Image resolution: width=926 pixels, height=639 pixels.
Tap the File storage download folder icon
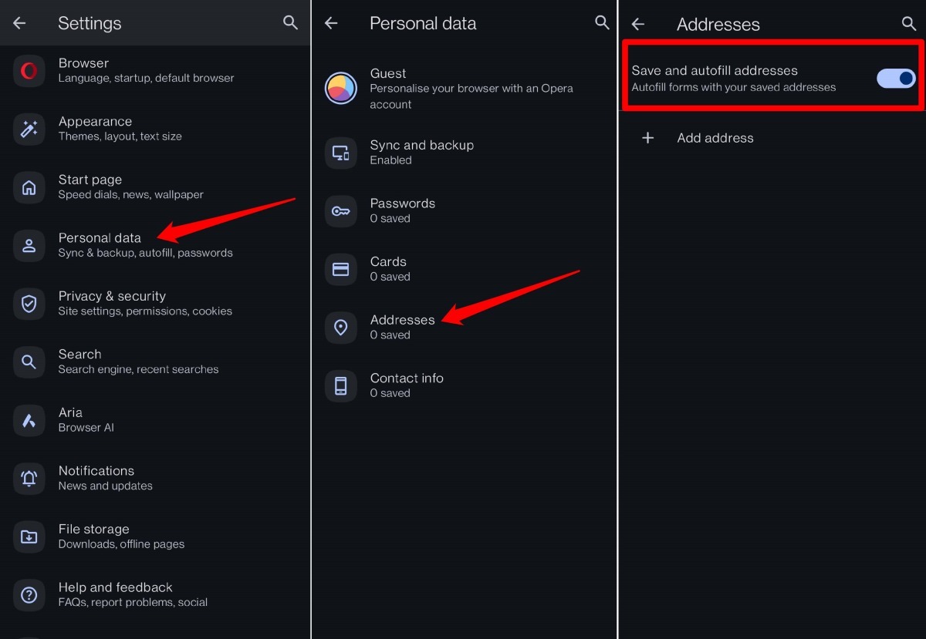click(29, 536)
